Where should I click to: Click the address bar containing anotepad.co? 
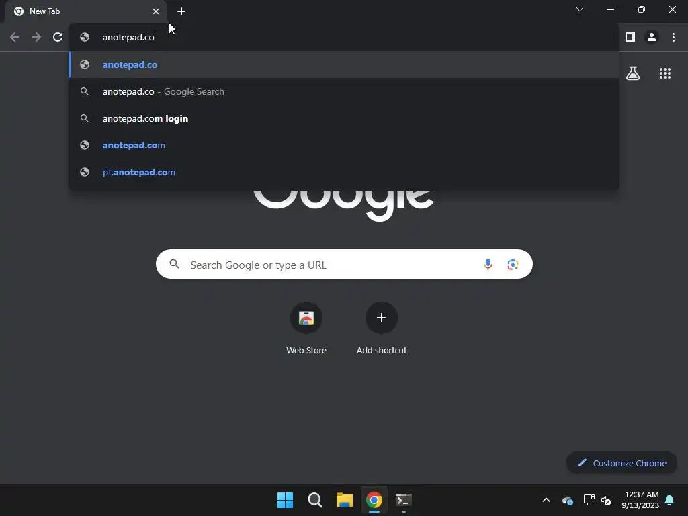click(344, 37)
